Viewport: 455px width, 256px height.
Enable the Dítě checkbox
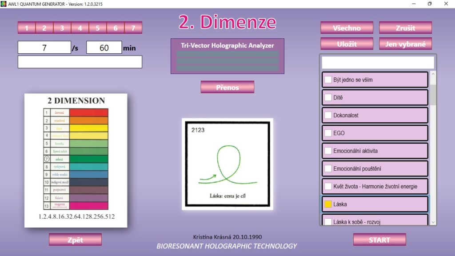[x=328, y=97]
